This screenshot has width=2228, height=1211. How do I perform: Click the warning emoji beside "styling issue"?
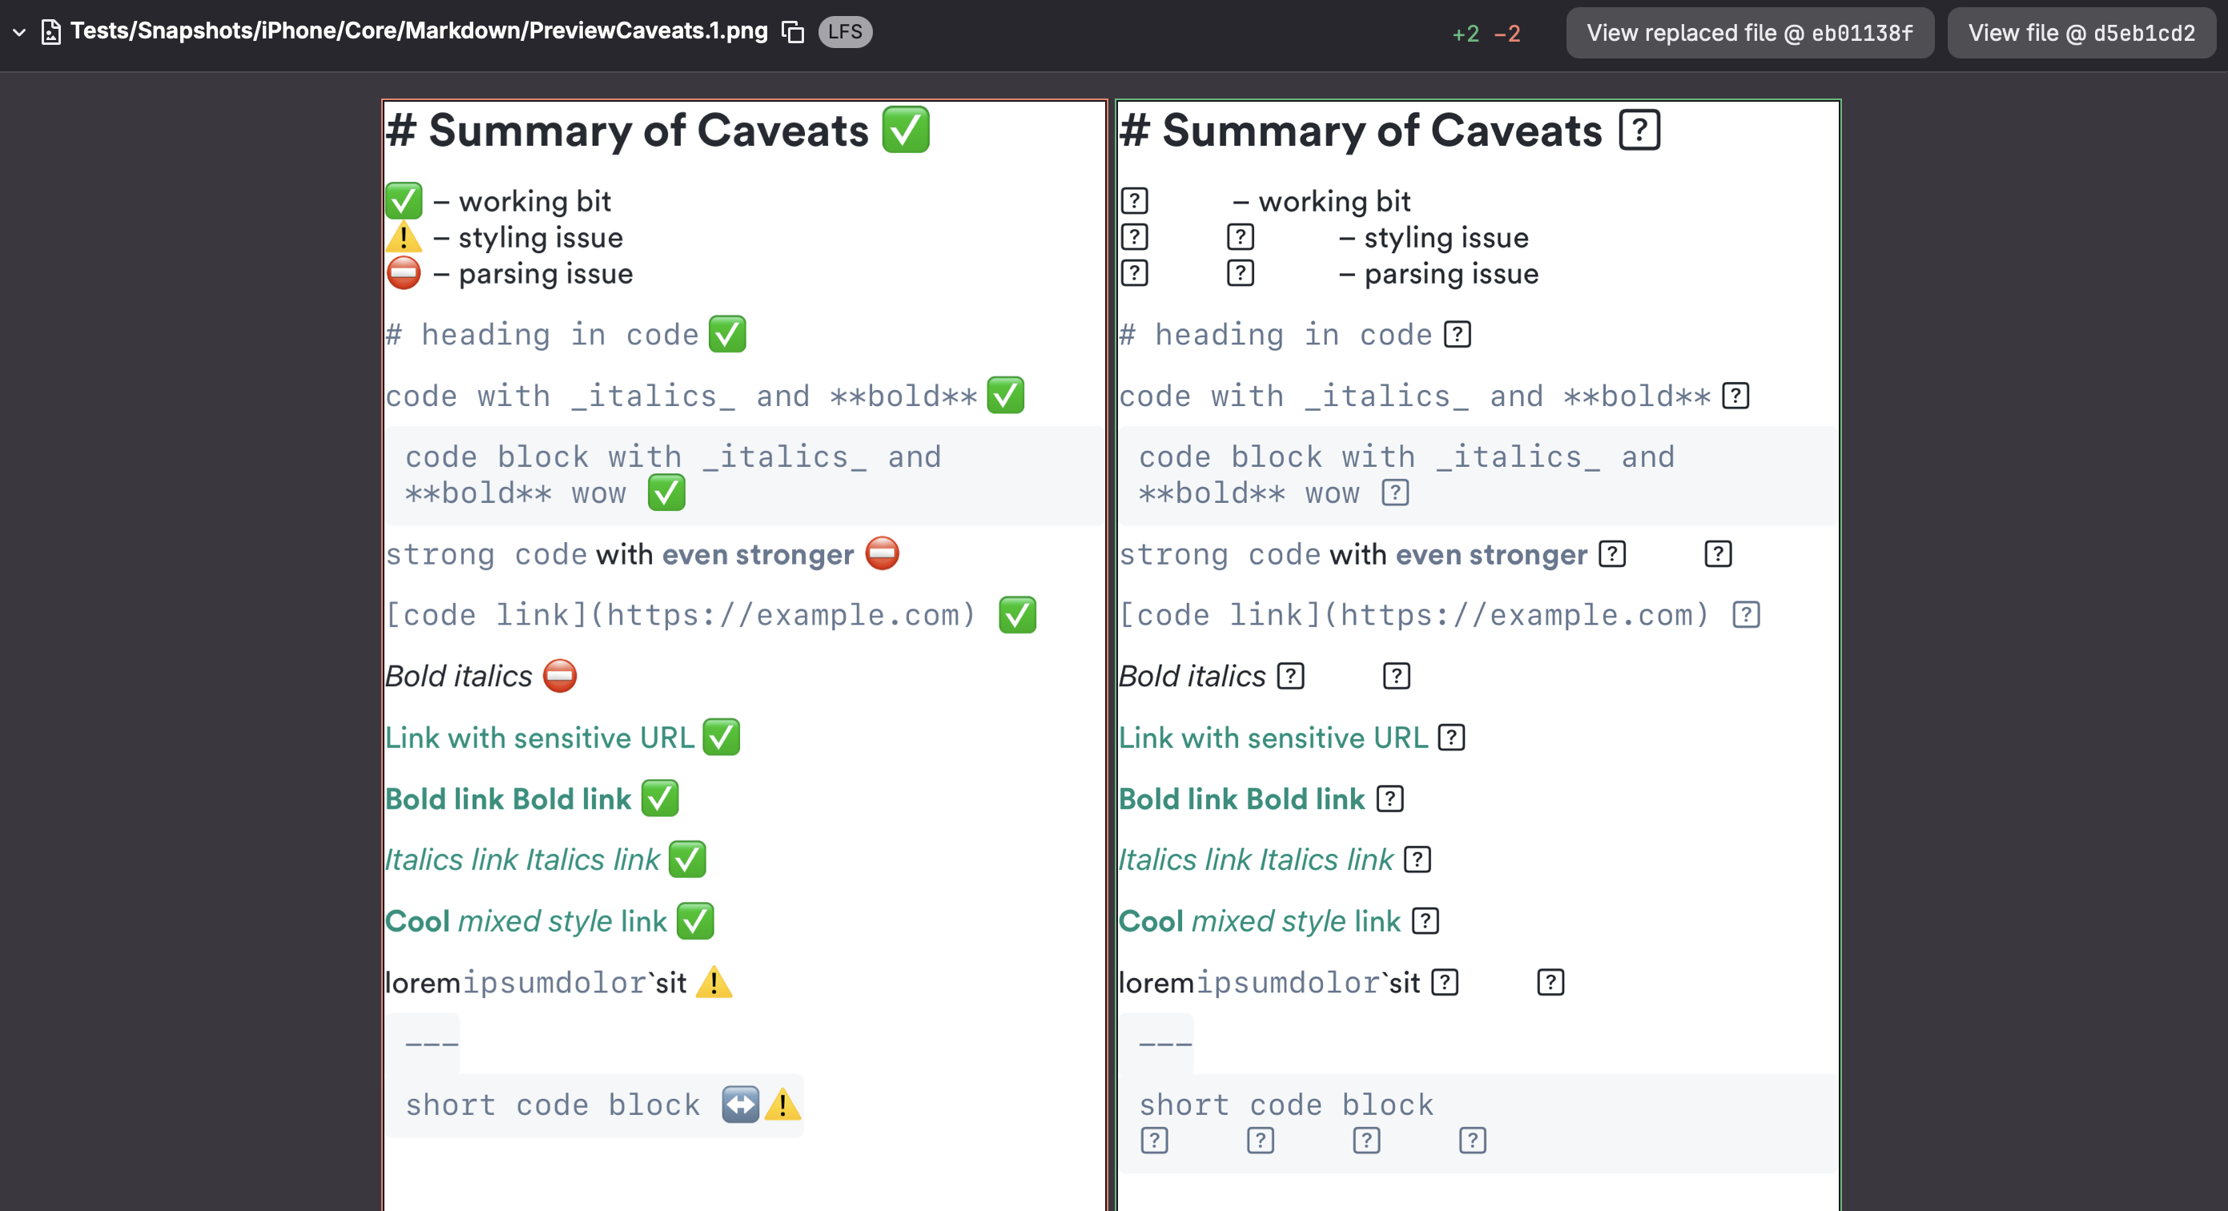point(404,237)
